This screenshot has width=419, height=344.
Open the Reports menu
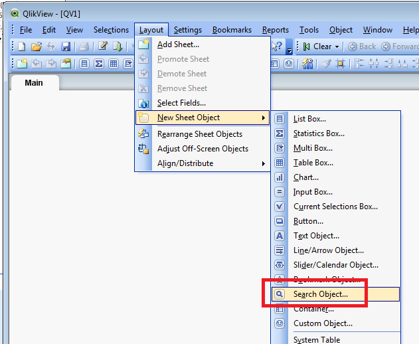click(275, 30)
